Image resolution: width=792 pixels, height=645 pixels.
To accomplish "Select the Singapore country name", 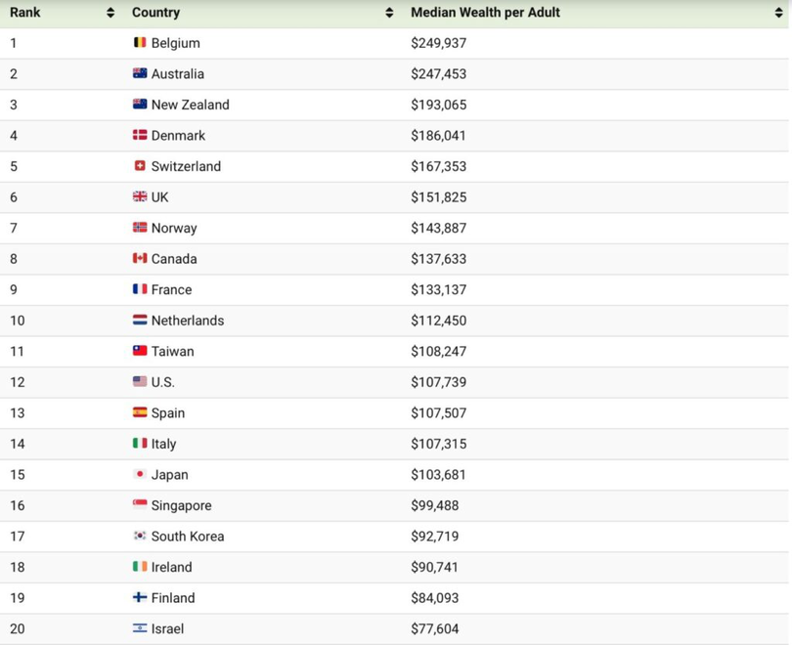I will tap(182, 505).
